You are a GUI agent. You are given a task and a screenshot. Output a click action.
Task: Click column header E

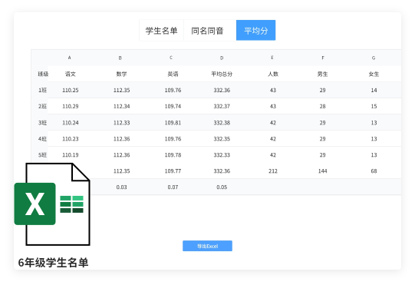(x=272, y=58)
